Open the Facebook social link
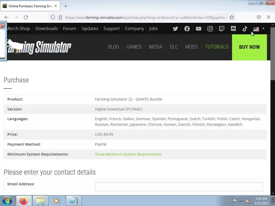Screen dimensions: 275x206 point(187,28)
